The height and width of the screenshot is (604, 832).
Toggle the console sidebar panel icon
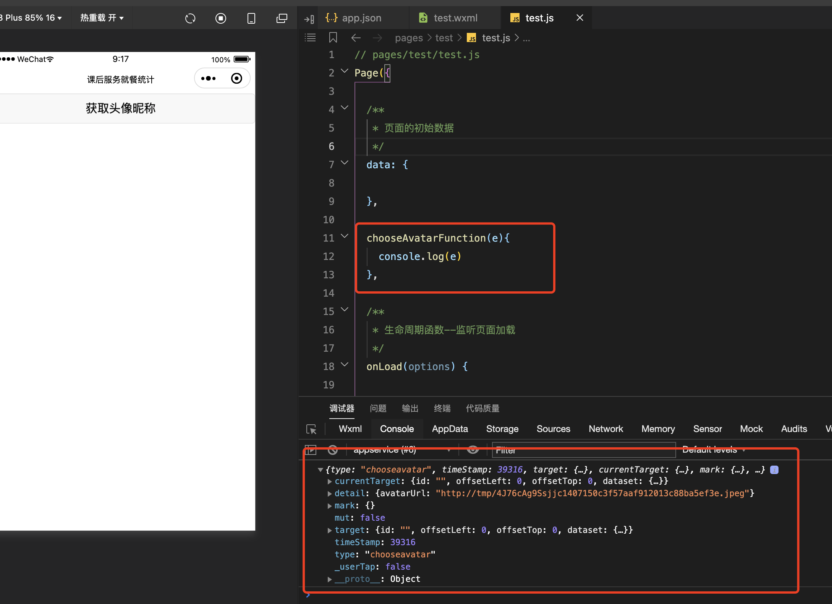[x=310, y=450]
